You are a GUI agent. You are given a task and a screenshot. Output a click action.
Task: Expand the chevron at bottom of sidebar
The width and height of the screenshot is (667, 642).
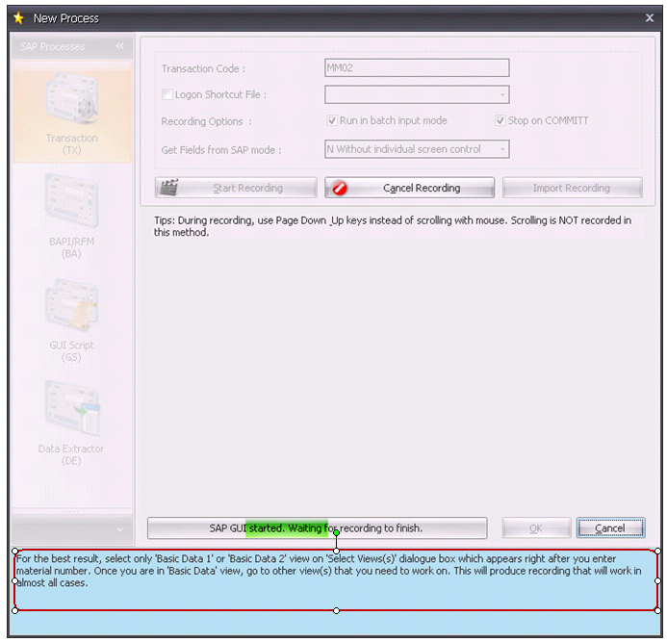pyautogui.click(x=119, y=528)
